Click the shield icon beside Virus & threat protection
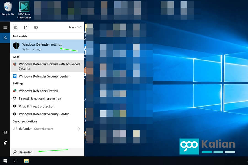This screenshot has width=248, height=165. point(15,106)
